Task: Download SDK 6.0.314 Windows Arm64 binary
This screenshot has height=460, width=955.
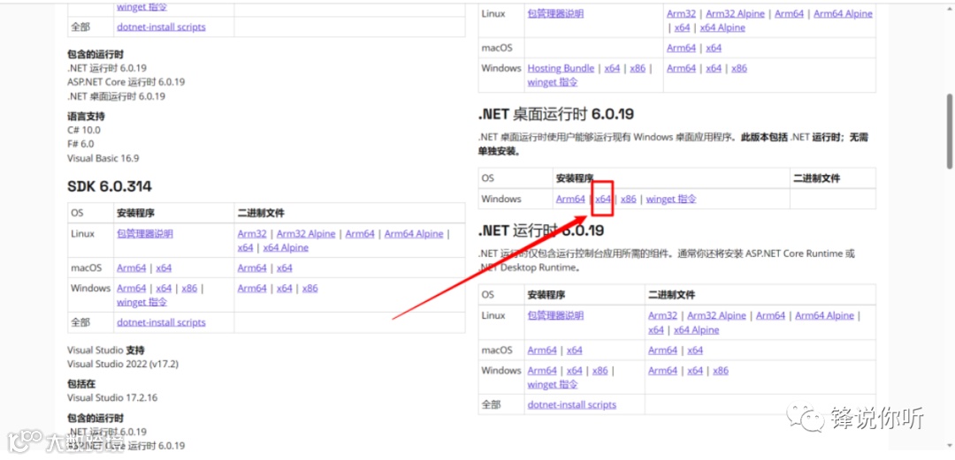Action: tap(252, 288)
